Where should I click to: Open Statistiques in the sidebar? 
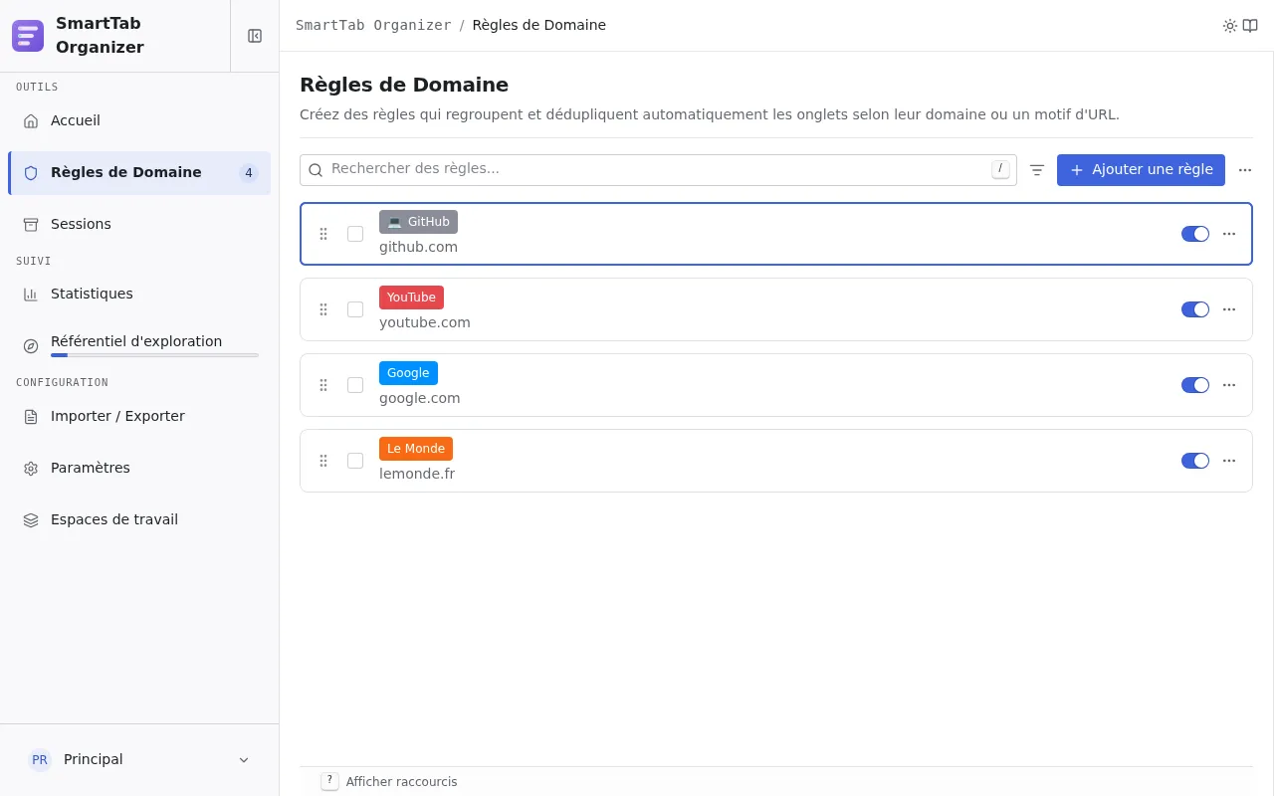[x=139, y=295]
